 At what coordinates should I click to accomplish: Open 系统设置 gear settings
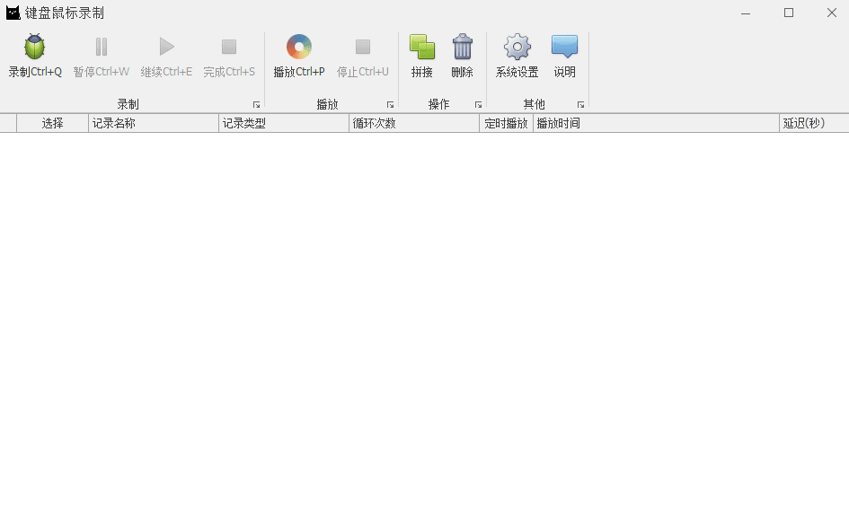517,48
